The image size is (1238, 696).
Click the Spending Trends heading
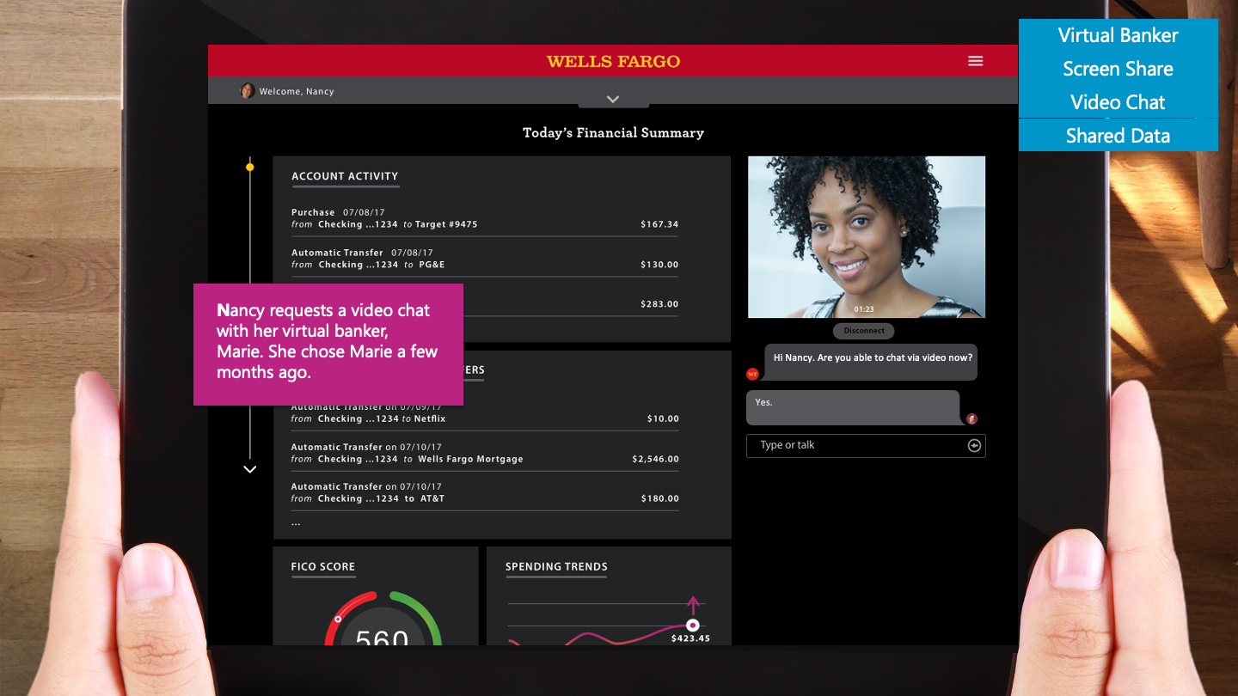[556, 567]
